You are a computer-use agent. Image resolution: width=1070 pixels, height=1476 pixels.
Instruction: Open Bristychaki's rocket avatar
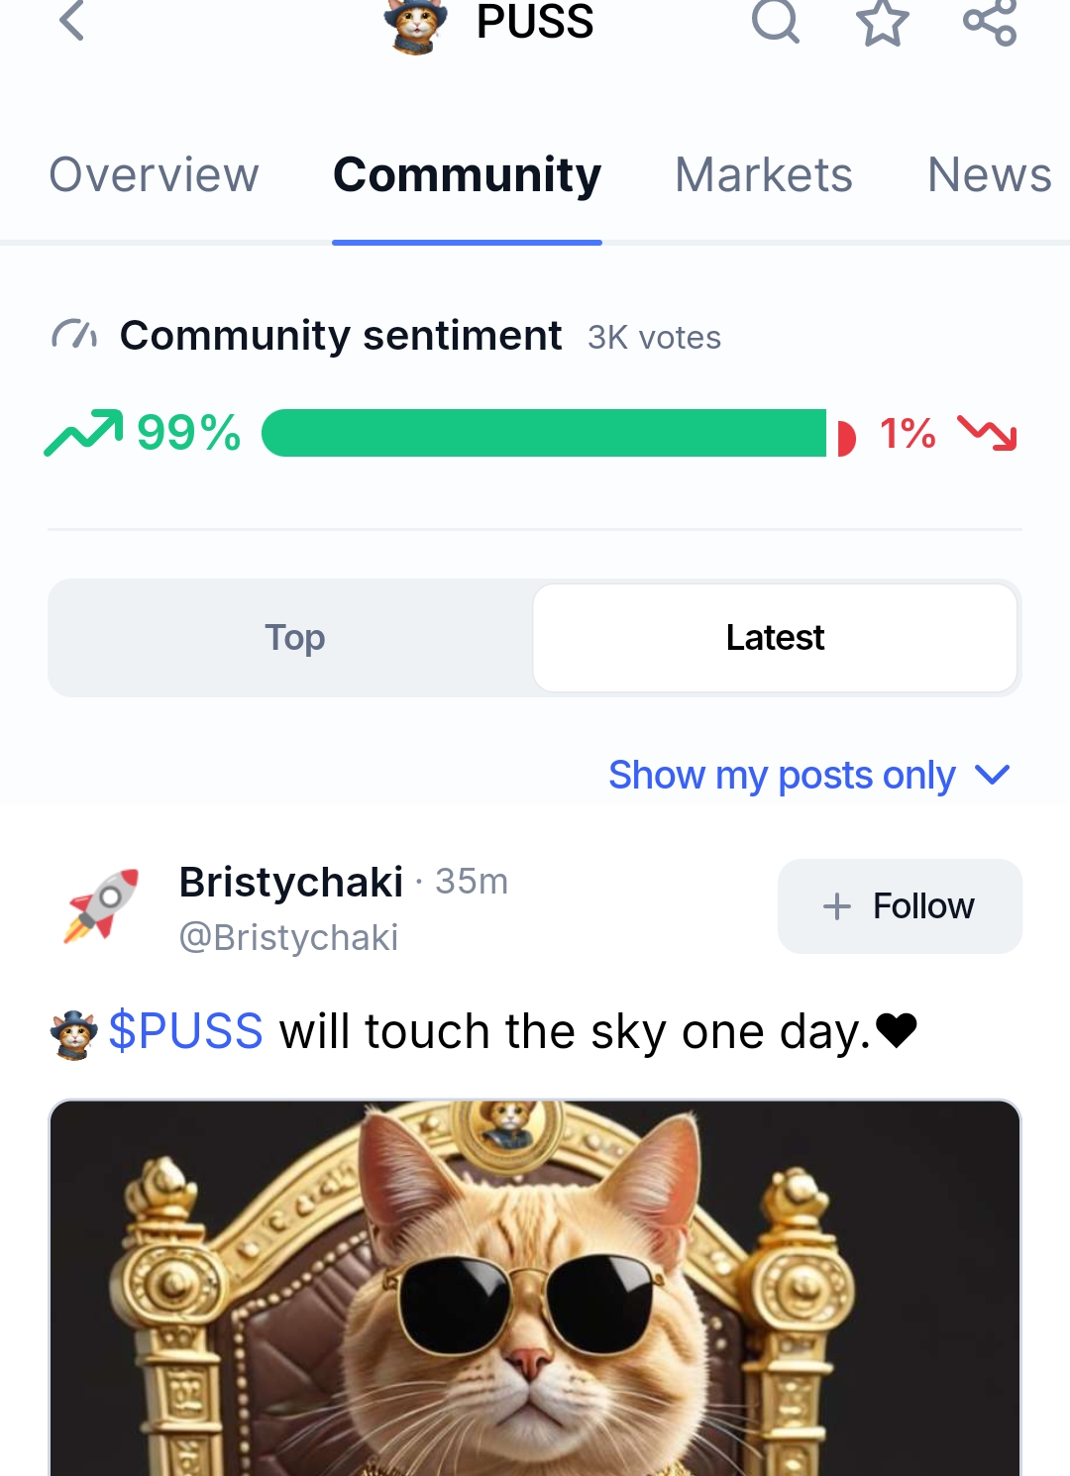tap(101, 905)
